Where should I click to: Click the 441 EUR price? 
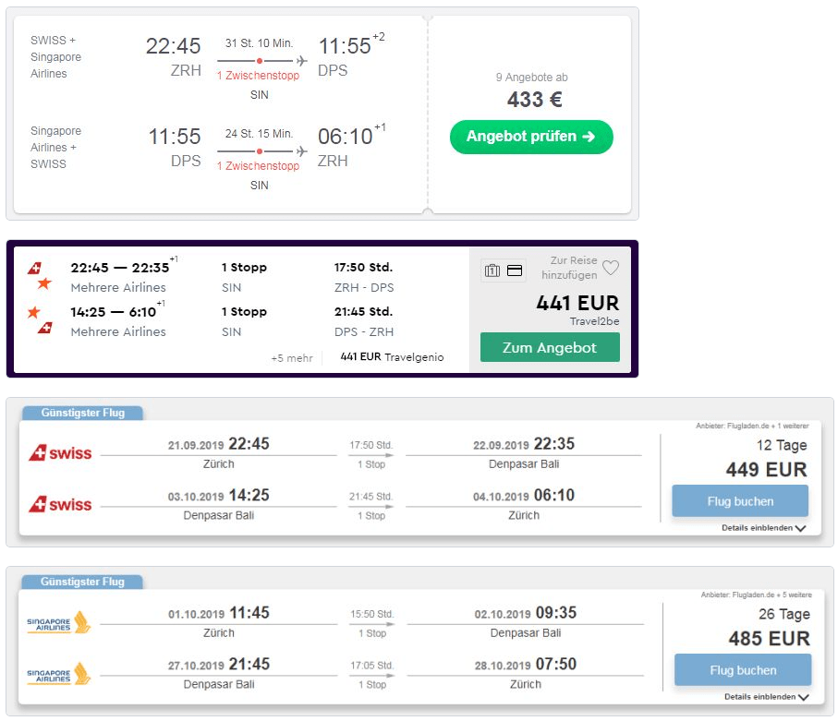(x=577, y=303)
